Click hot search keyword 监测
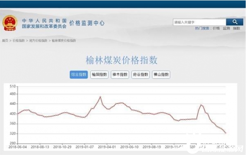The image size is (247, 155). [x=226, y=28]
